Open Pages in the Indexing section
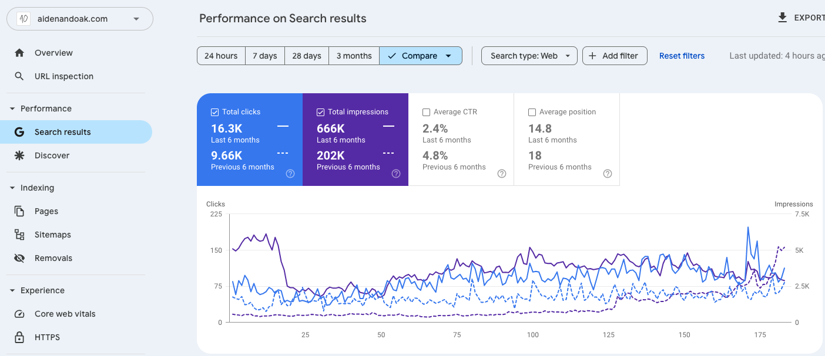 point(46,211)
